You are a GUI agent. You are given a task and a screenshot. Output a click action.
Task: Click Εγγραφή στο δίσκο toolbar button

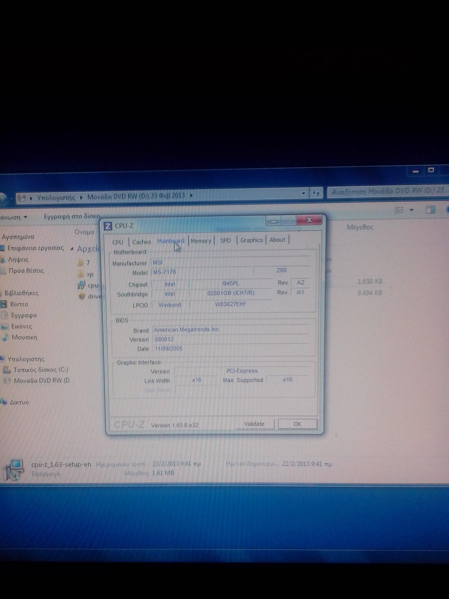coord(72,216)
